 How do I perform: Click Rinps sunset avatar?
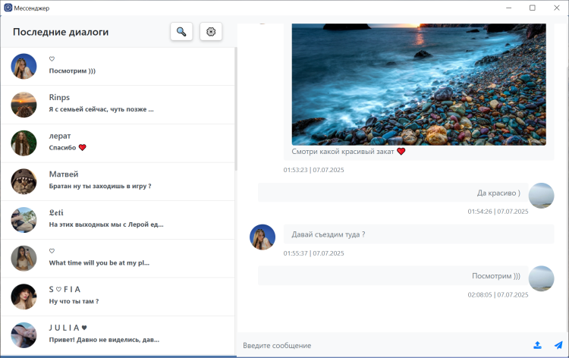(24, 104)
